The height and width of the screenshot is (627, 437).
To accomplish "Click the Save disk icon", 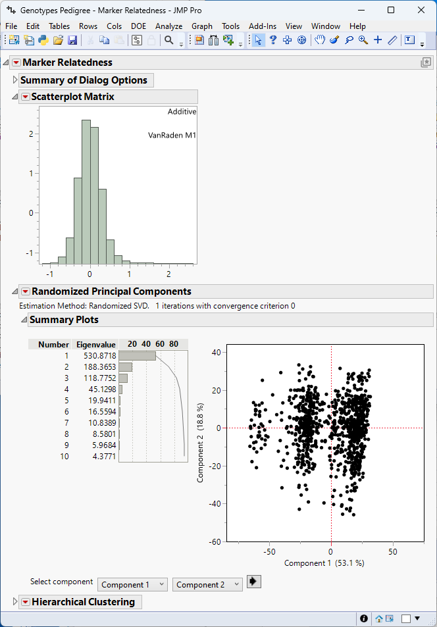I will tap(72, 40).
